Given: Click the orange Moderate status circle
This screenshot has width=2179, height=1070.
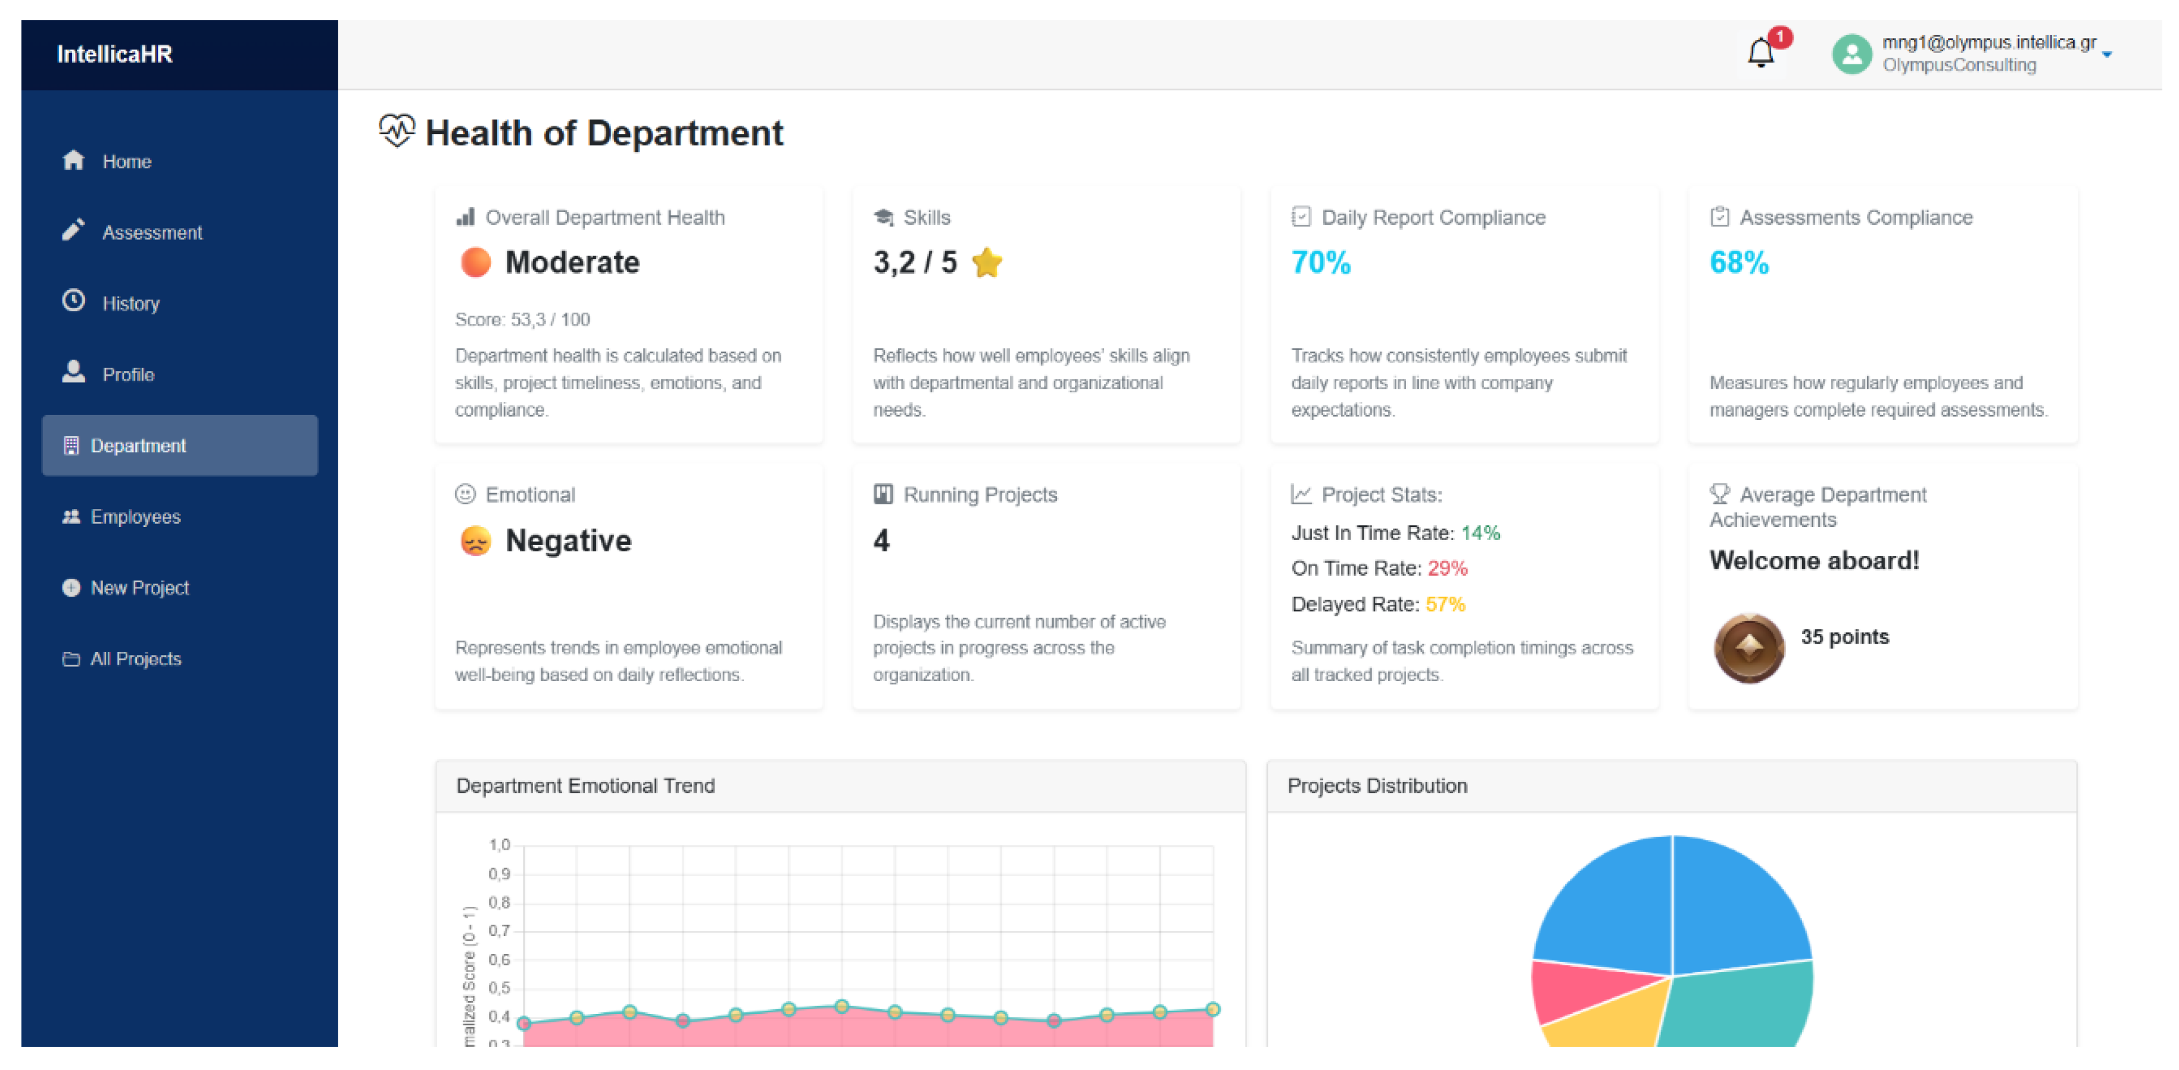Looking at the screenshot, I should pyautogui.click(x=475, y=262).
